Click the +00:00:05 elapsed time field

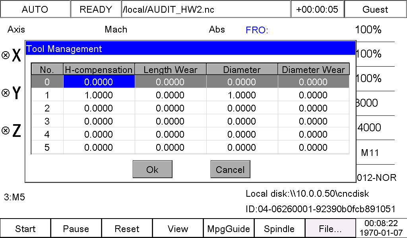(317, 10)
